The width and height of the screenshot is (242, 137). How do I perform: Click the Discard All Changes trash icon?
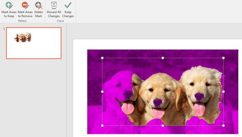tap(54, 6)
